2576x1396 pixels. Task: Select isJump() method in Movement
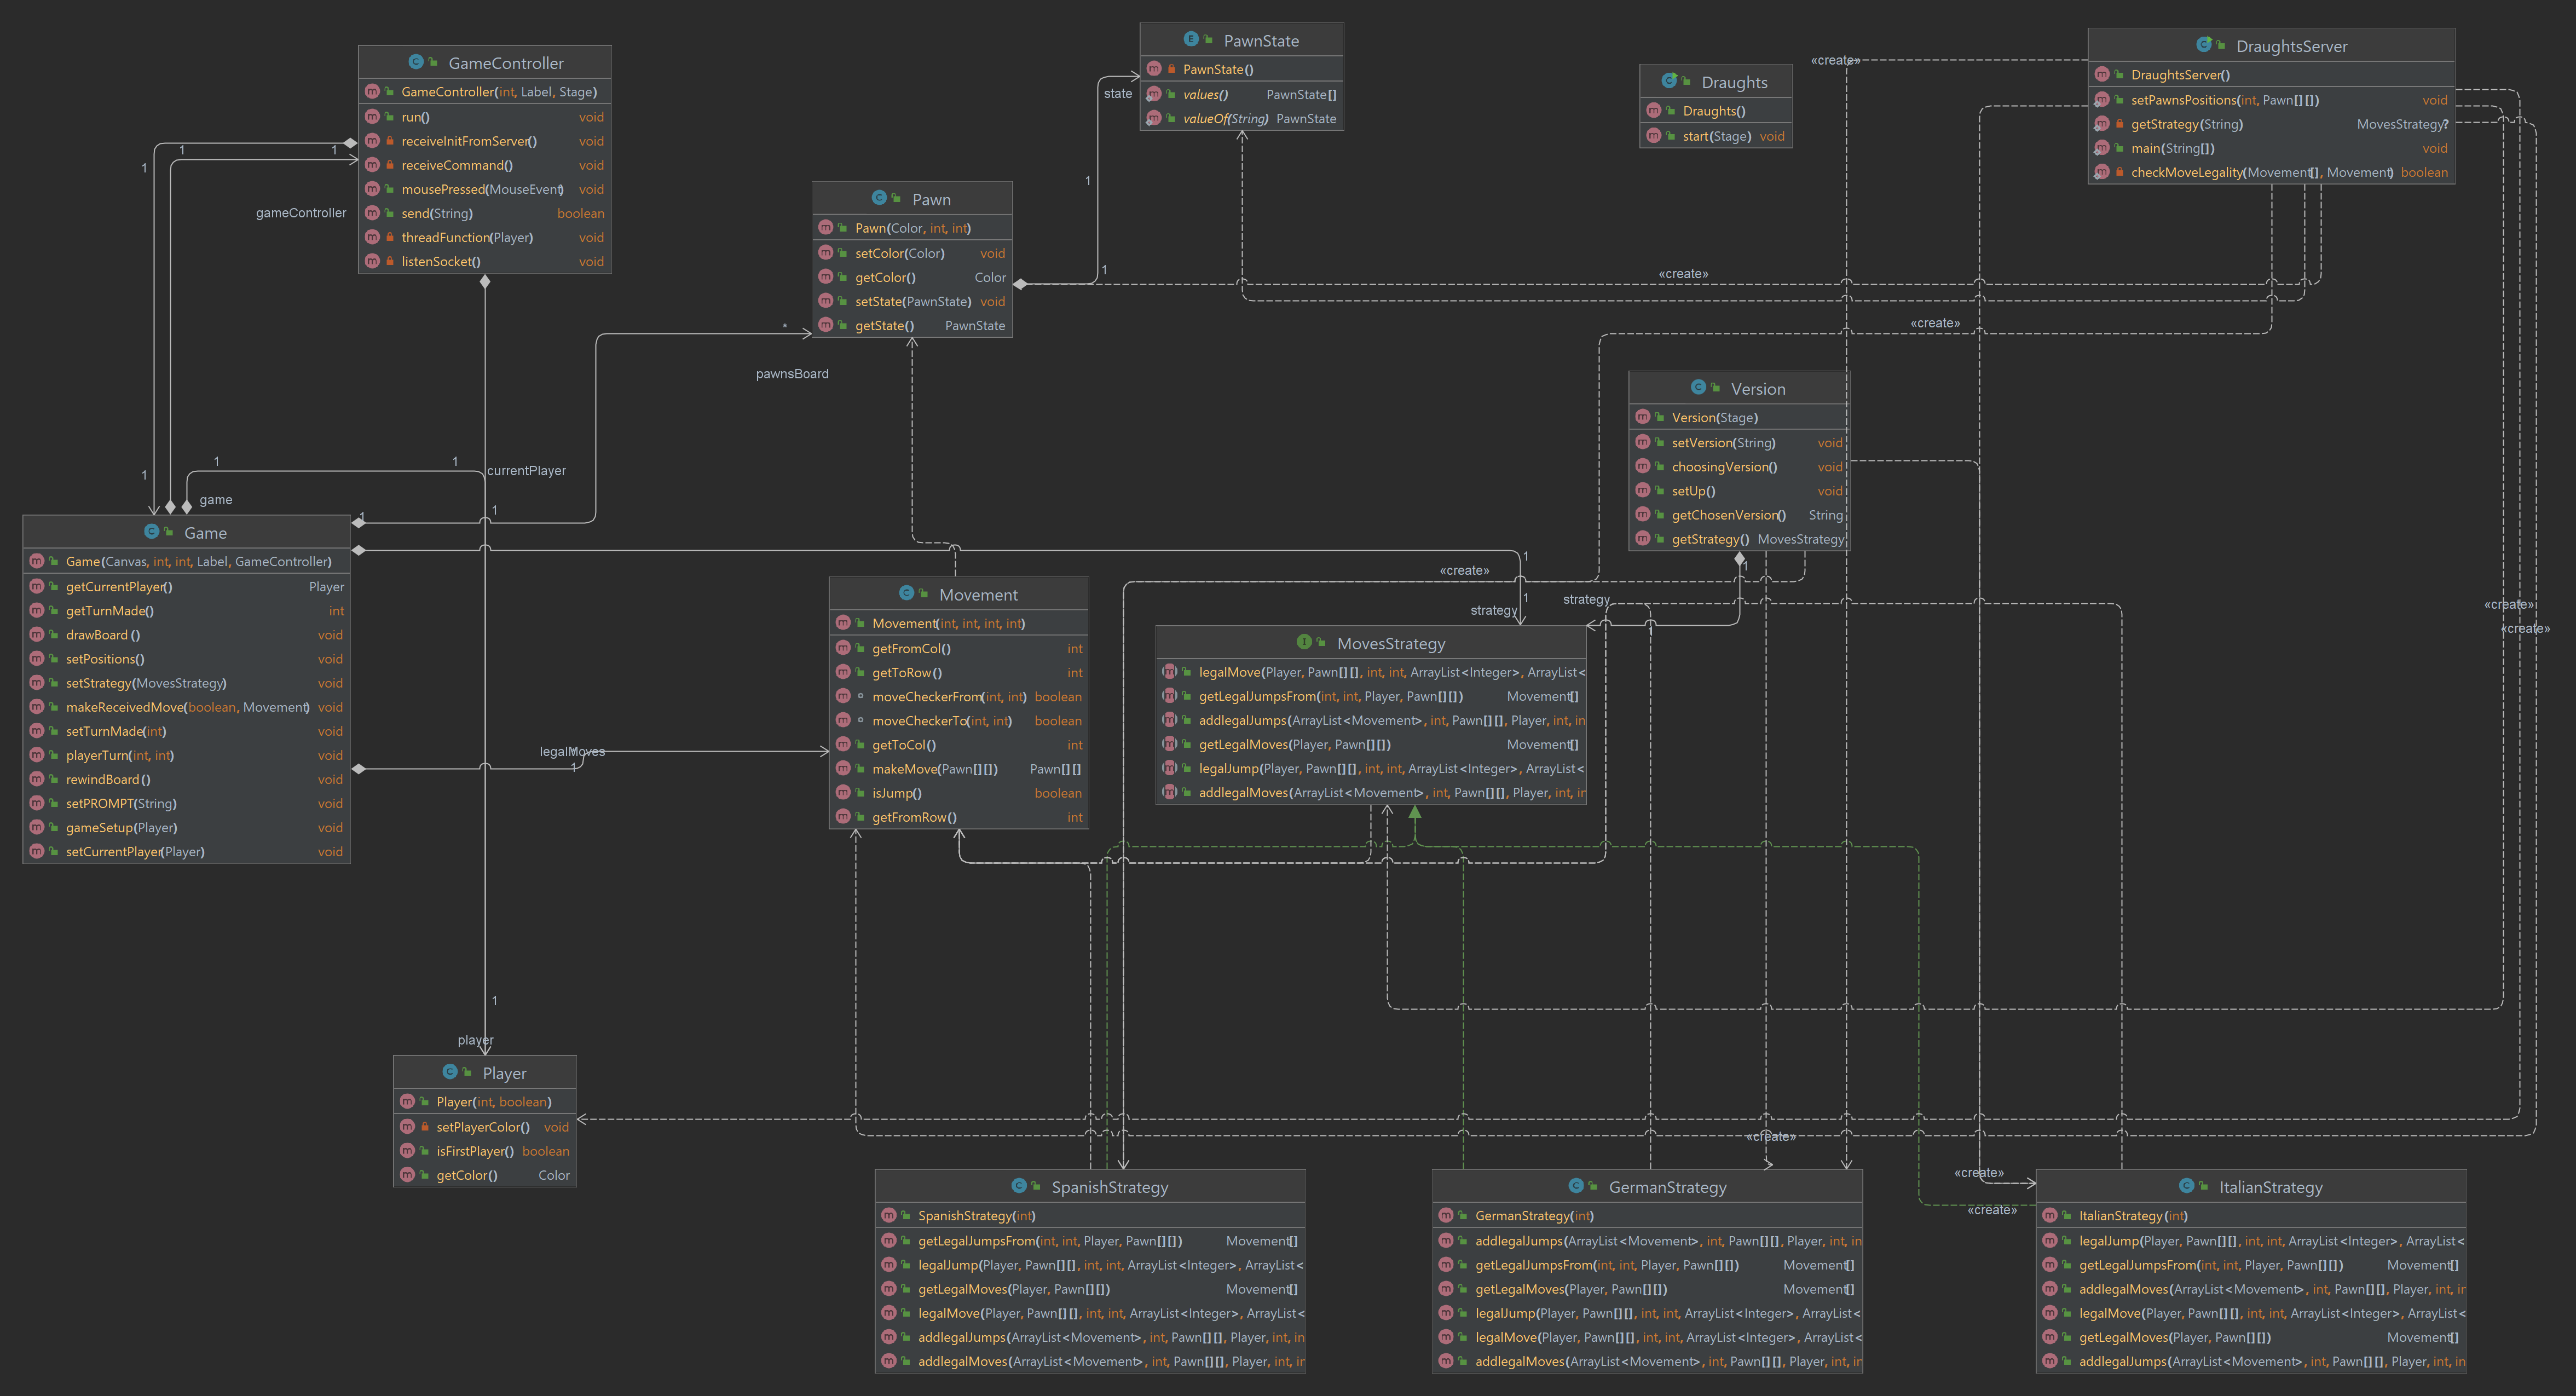[959, 793]
